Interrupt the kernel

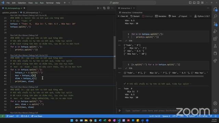click(x=147, y=16)
